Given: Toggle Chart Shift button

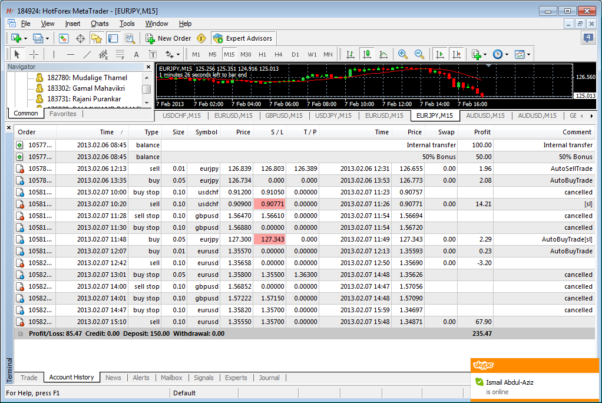Looking at the screenshot, I should 457,54.
